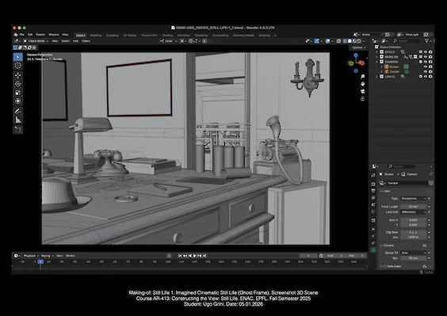Open the Scene properties tab icon
This screenshot has height=316, width=447.
[373, 204]
